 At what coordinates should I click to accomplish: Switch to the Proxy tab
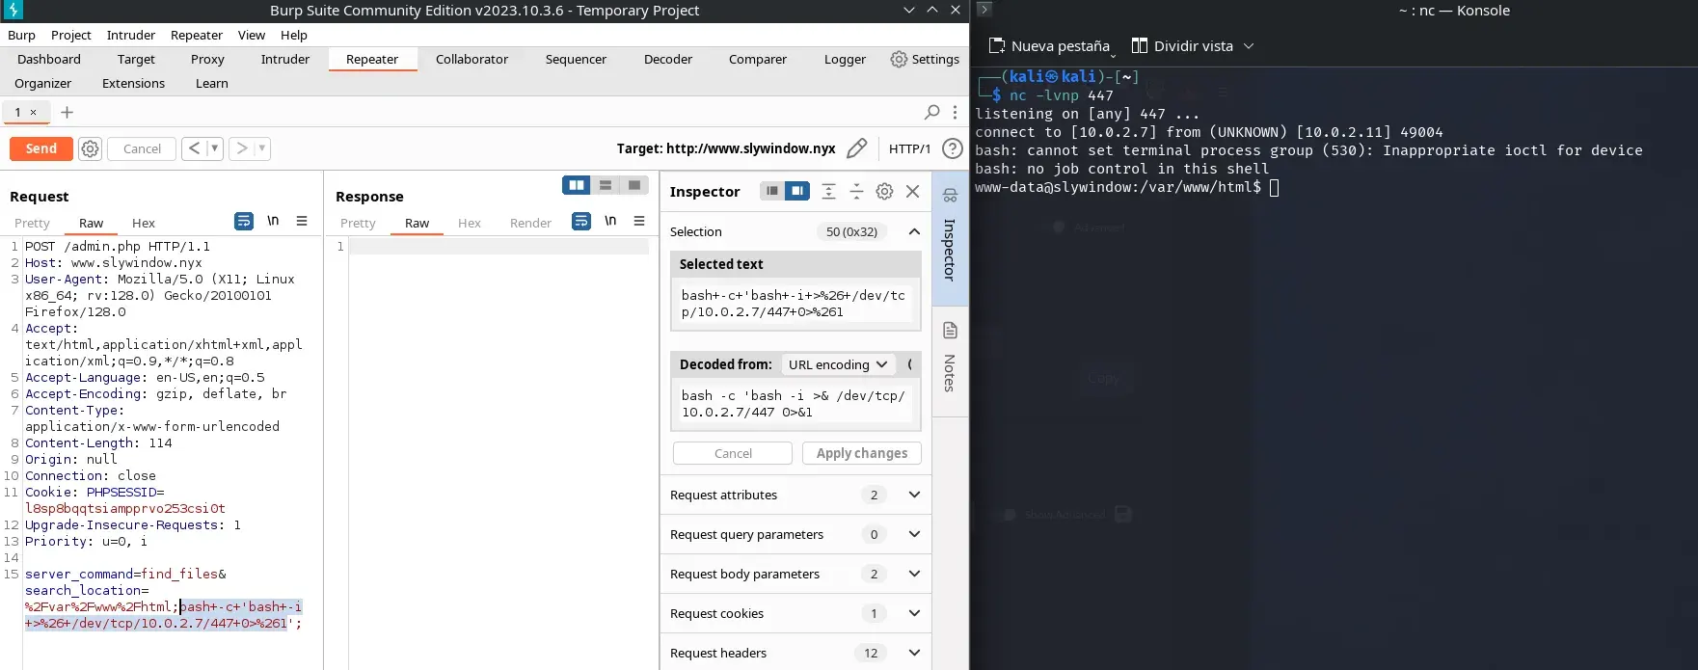tap(207, 59)
